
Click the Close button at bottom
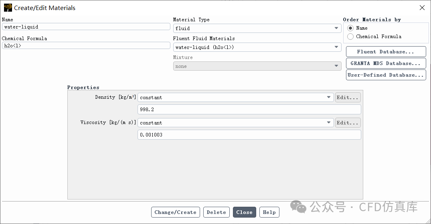click(x=244, y=212)
